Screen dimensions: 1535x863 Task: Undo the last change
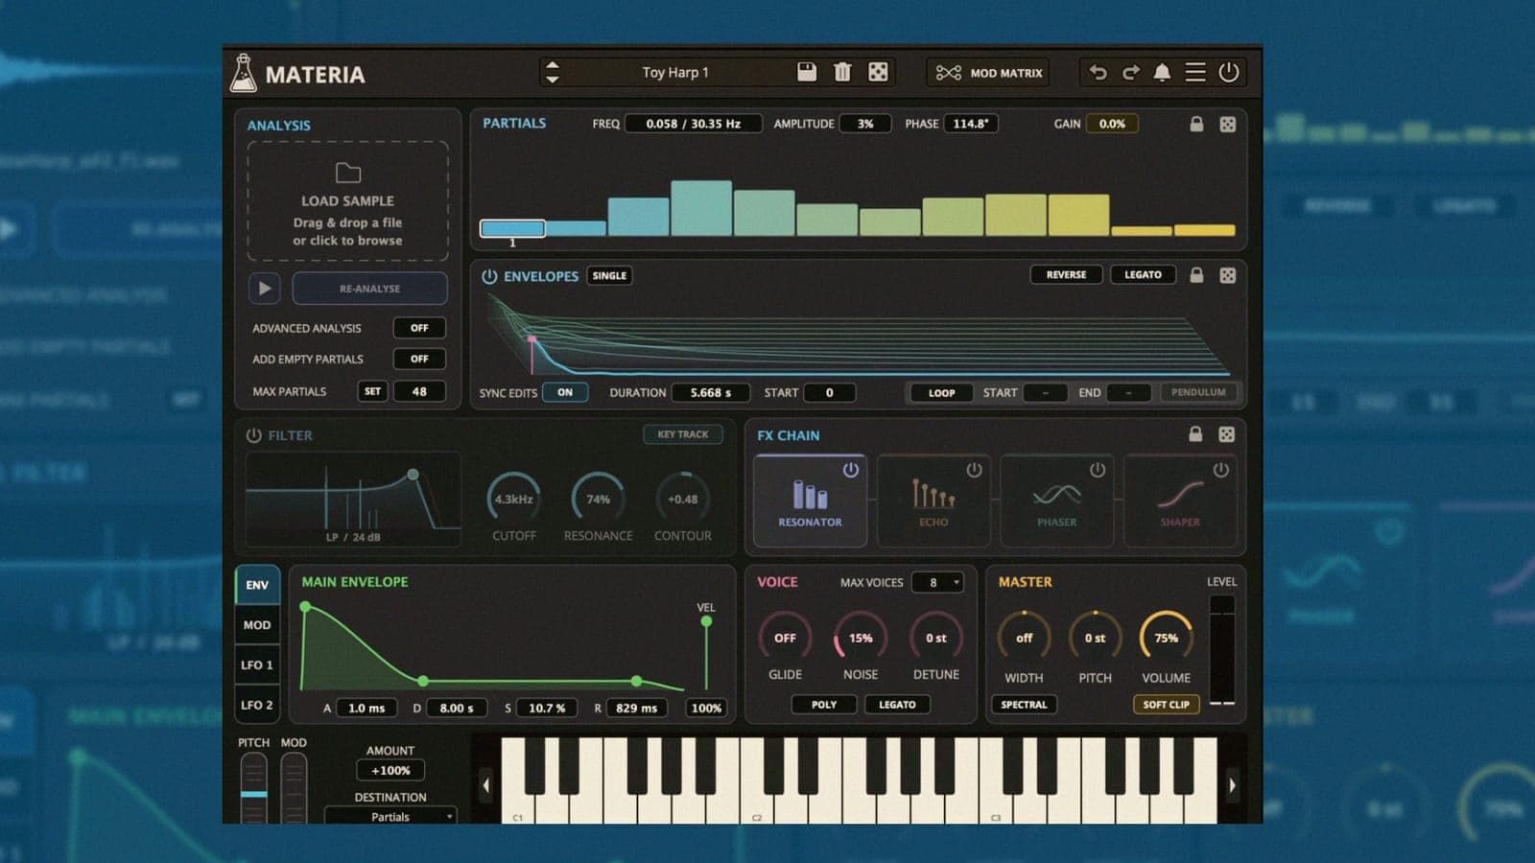[x=1098, y=73]
